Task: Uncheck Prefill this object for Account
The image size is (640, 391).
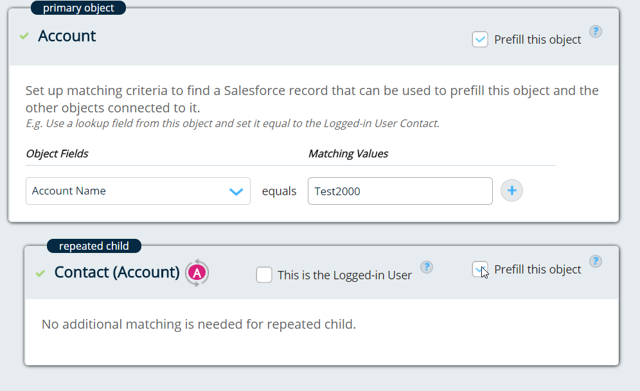Action: coord(480,40)
